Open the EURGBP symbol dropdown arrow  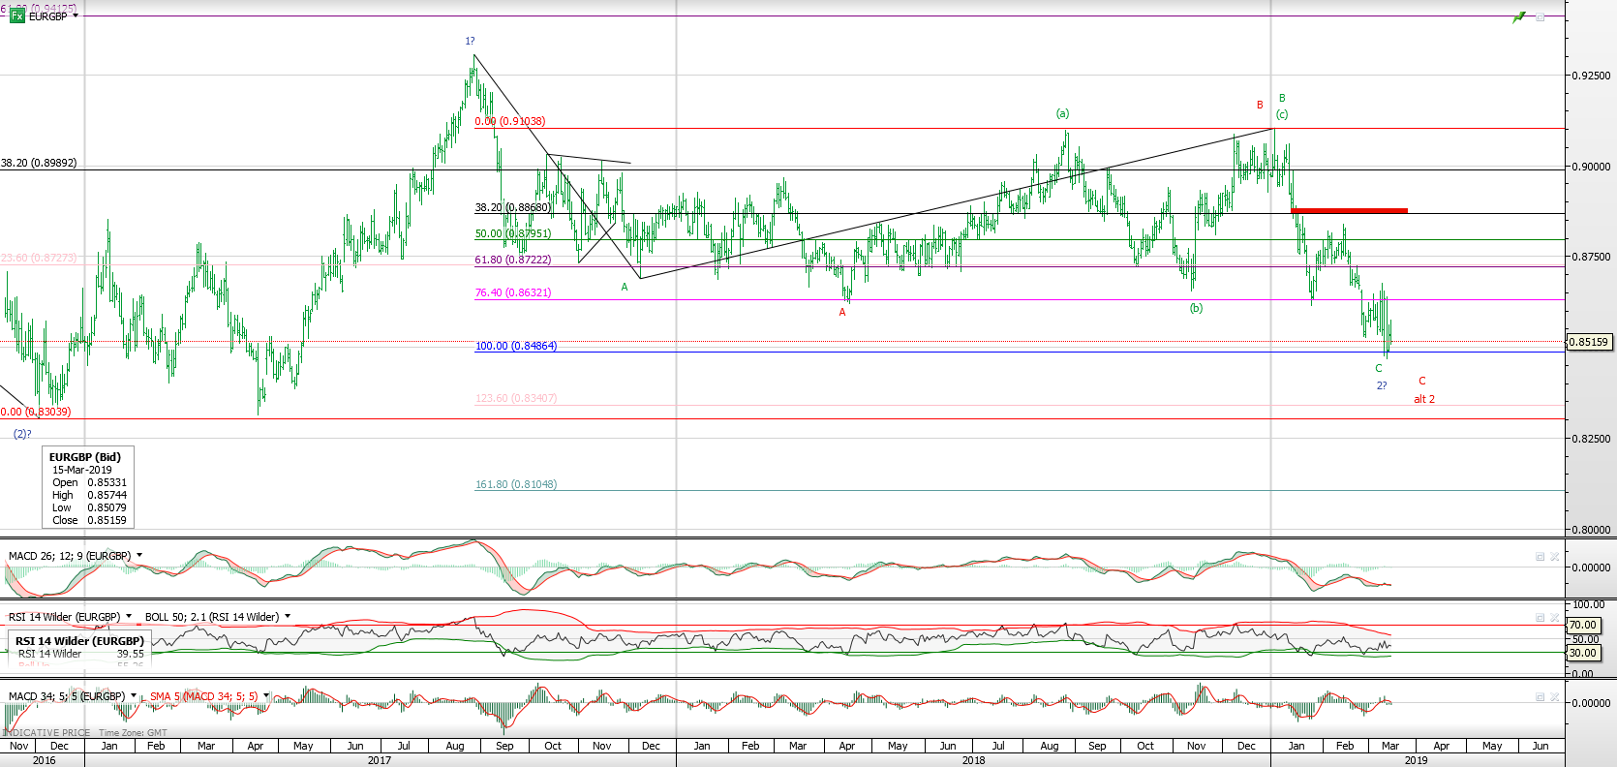76,16
